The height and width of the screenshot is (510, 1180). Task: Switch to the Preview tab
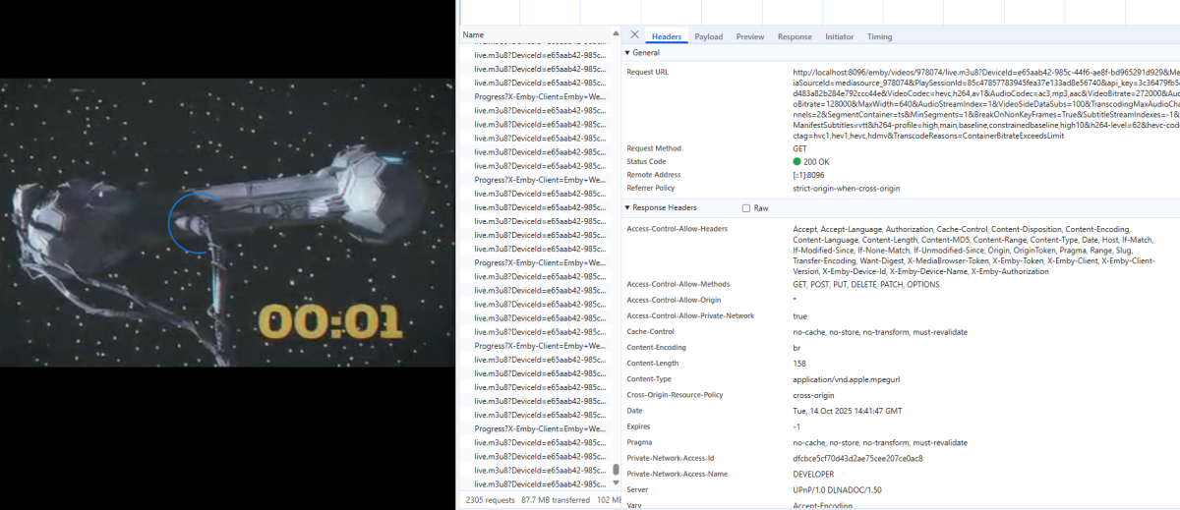(749, 36)
